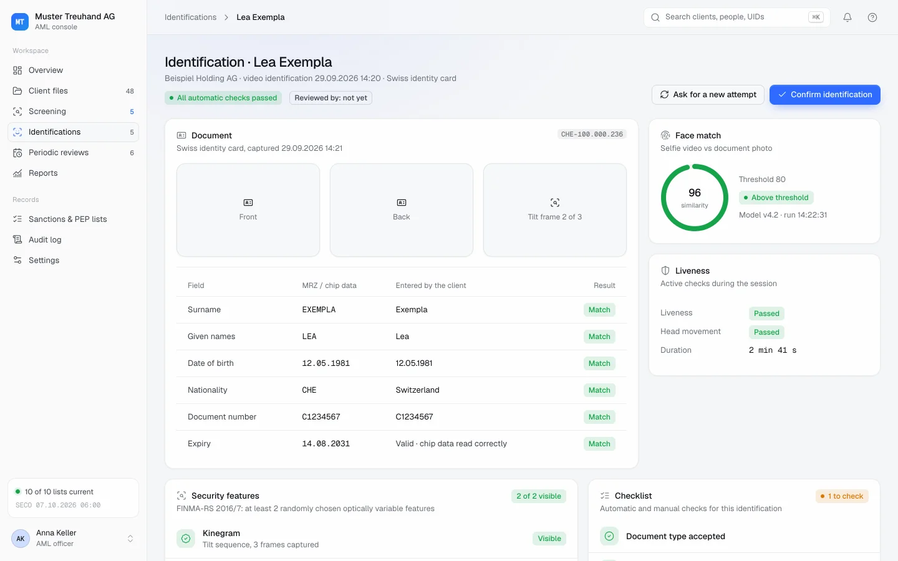Click the AK user avatar
Image resolution: width=898 pixels, height=561 pixels.
click(21, 539)
